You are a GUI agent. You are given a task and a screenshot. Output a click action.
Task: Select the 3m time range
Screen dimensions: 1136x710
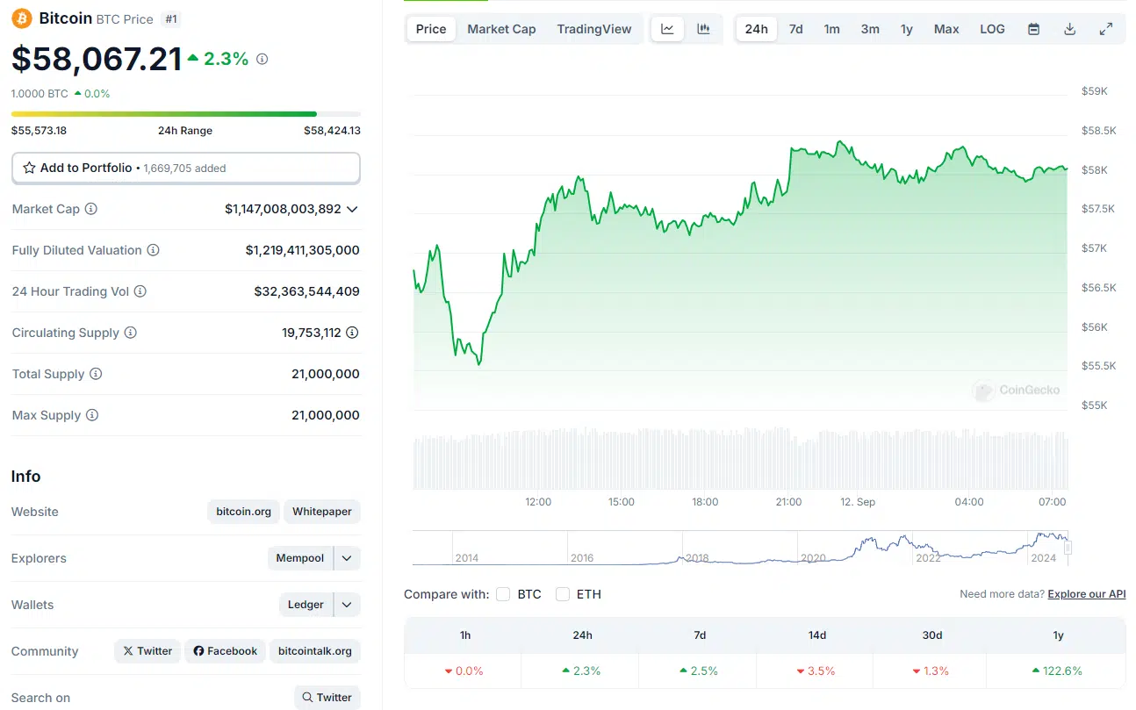coord(870,29)
